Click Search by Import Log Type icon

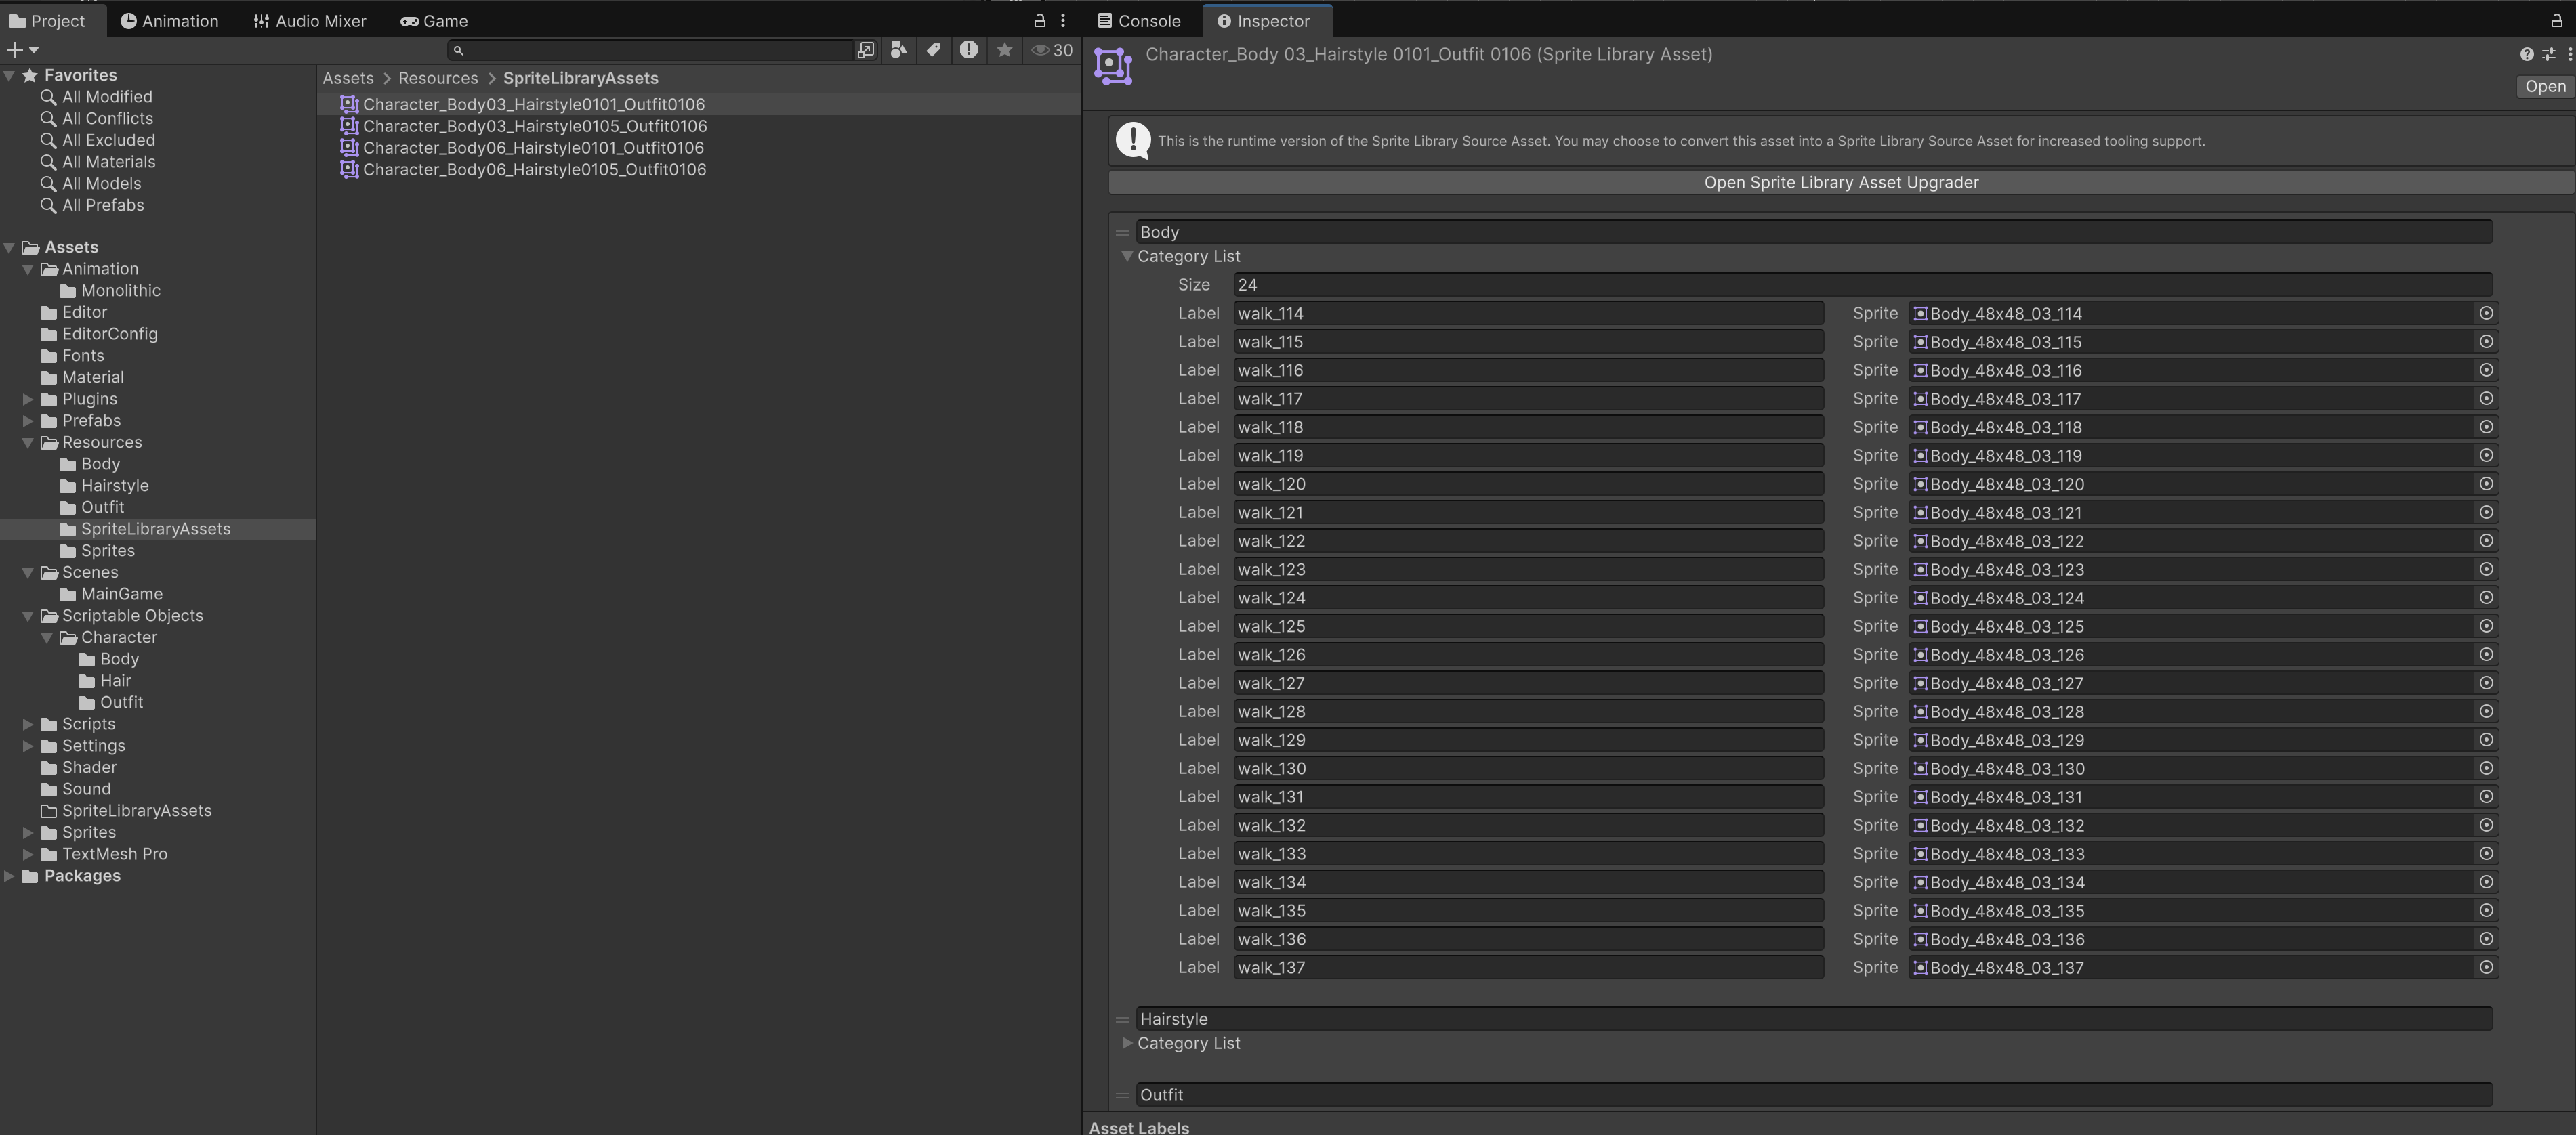pyautogui.click(x=968, y=50)
